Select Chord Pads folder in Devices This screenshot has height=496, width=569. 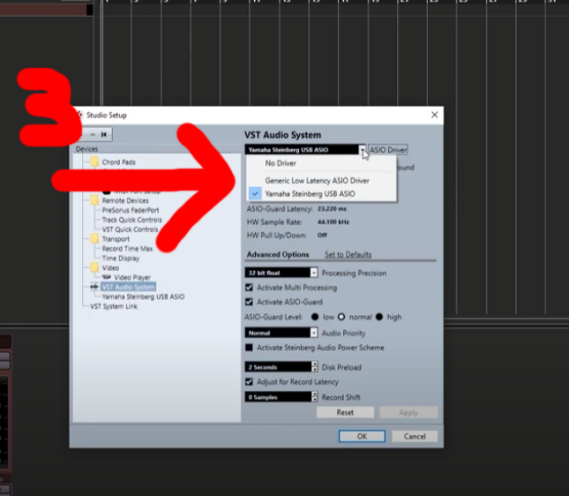click(119, 162)
